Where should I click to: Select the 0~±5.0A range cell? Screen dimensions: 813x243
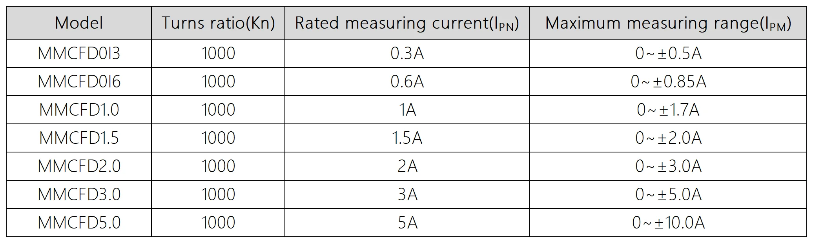point(668,194)
